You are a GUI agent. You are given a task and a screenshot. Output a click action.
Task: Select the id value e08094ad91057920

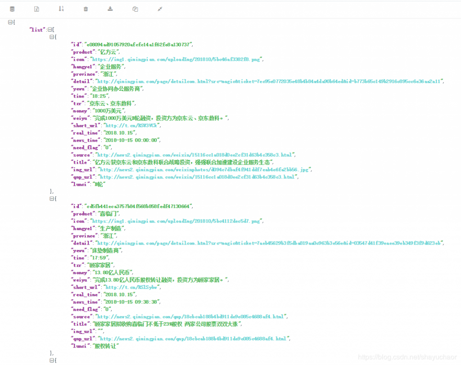[x=138, y=45]
